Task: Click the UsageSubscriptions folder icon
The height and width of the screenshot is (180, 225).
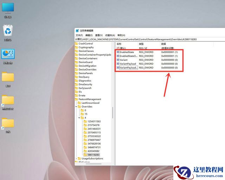Action: click(x=79, y=158)
